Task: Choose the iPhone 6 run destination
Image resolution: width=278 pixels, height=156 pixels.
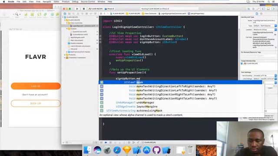Action: pyautogui.click(x=109, y=9)
